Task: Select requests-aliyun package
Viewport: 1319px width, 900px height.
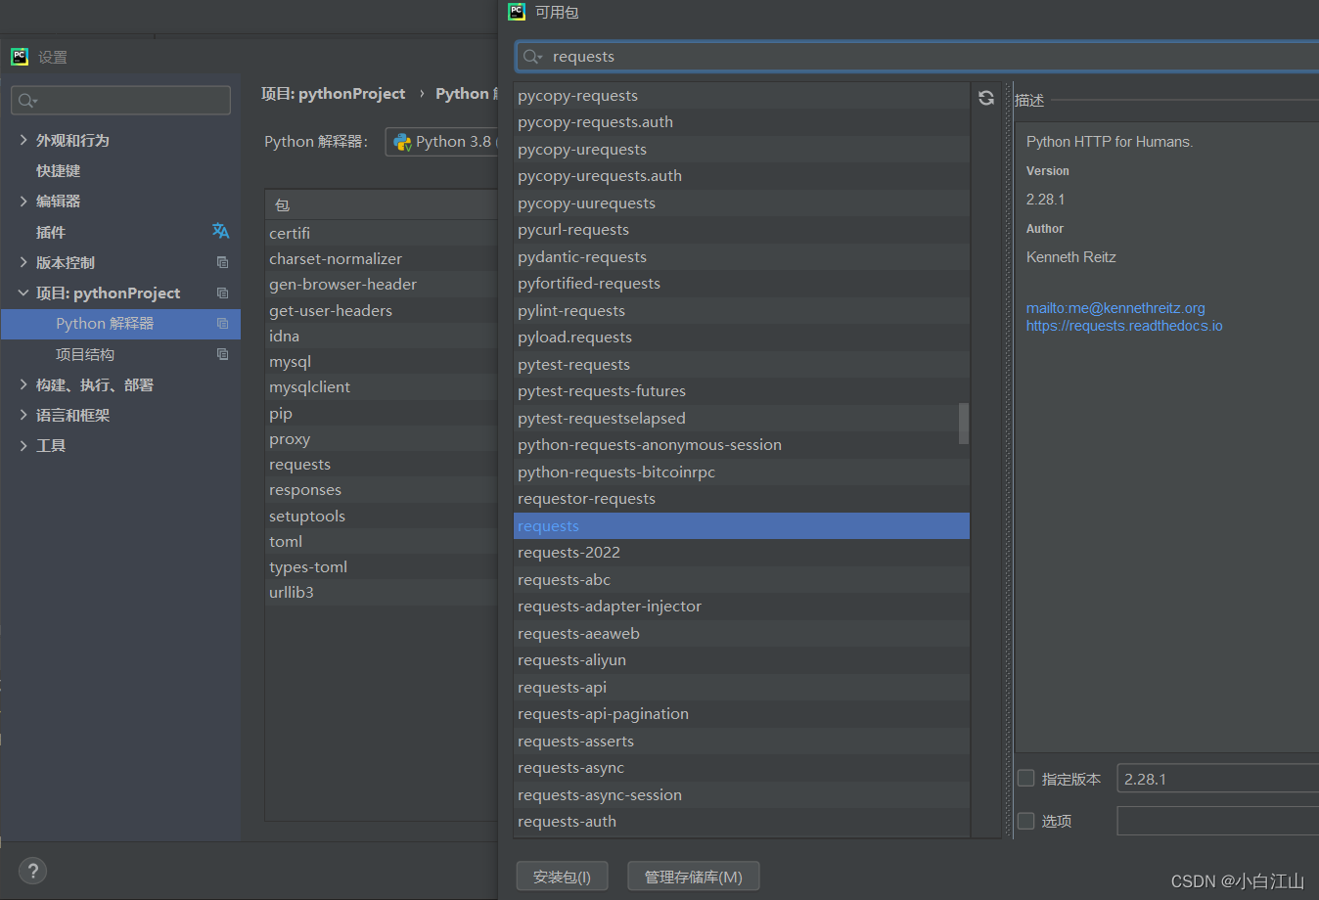Action: click(x=742, y=660)
